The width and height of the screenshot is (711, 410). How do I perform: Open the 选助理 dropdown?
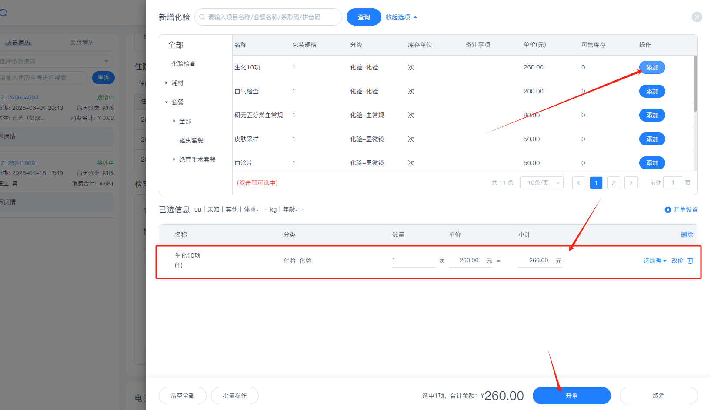pos(655,261)
